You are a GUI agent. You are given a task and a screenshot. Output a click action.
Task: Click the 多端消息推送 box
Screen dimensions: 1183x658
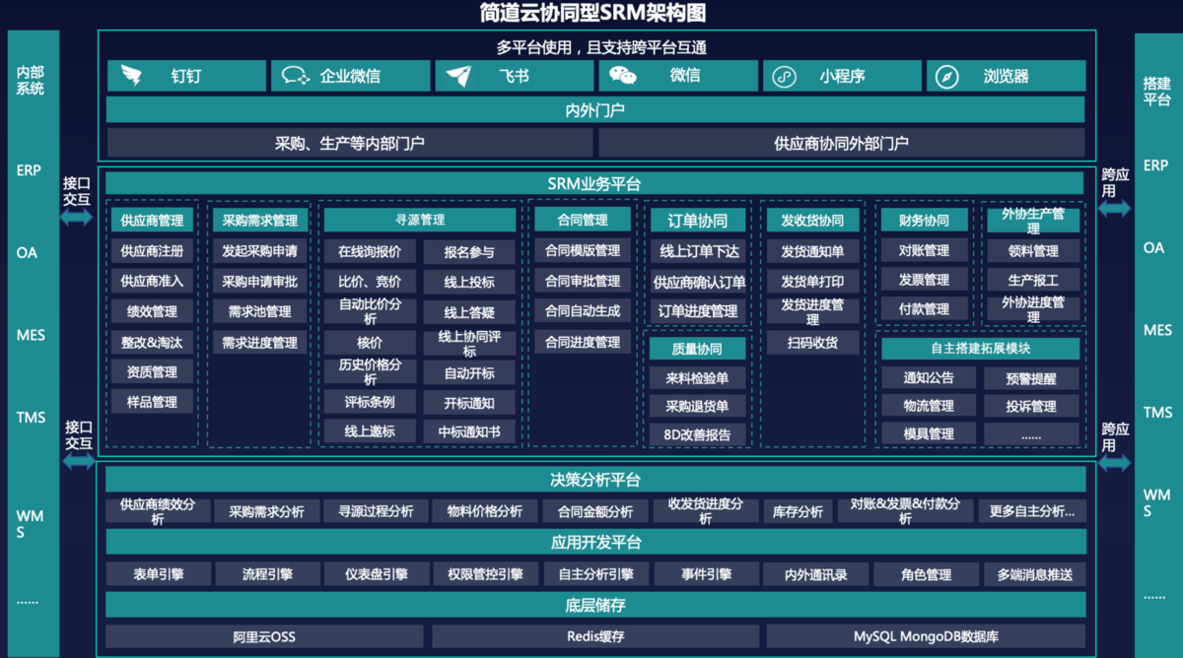[1034, 574]
